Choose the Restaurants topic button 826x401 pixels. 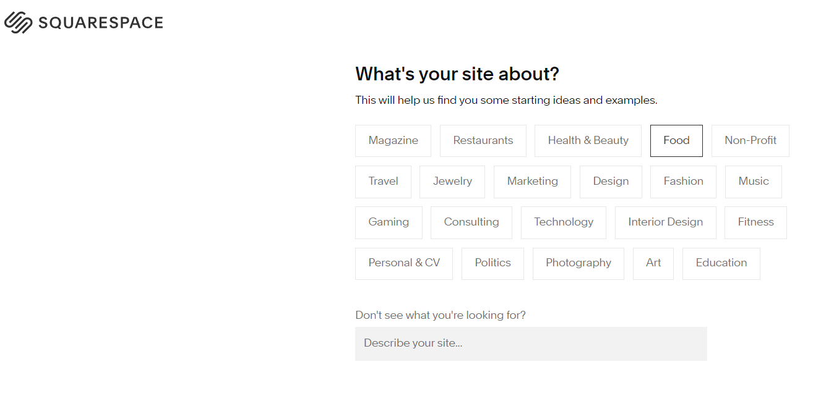pyautogui.click(x=483, y=141)
